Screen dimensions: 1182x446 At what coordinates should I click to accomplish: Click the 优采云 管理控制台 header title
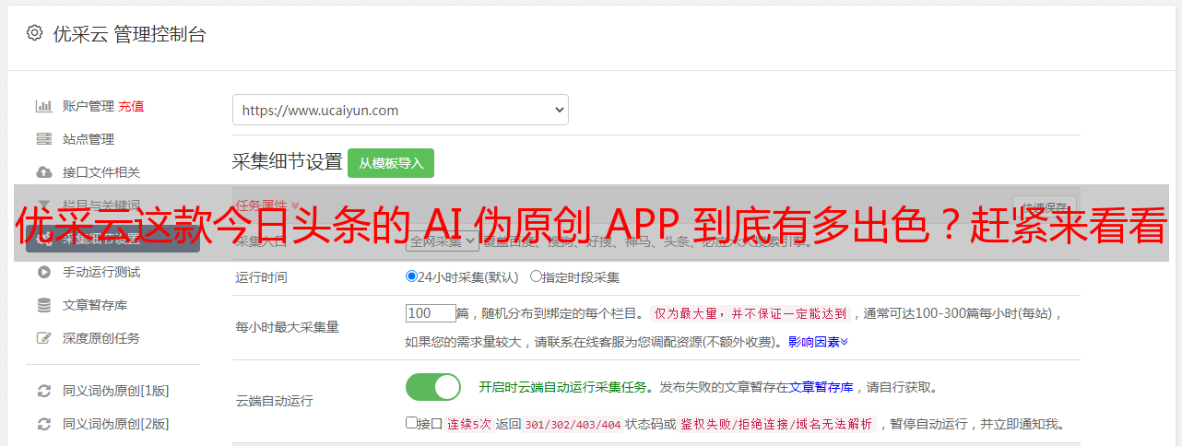pyautogui.click(x=129, y=34)
